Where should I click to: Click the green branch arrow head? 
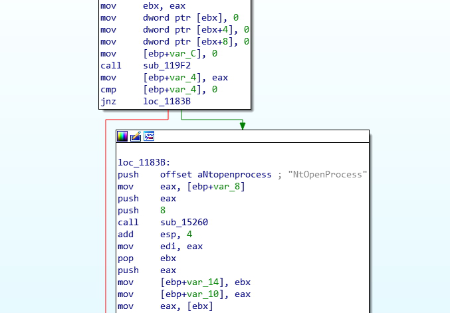coord(243,126)
